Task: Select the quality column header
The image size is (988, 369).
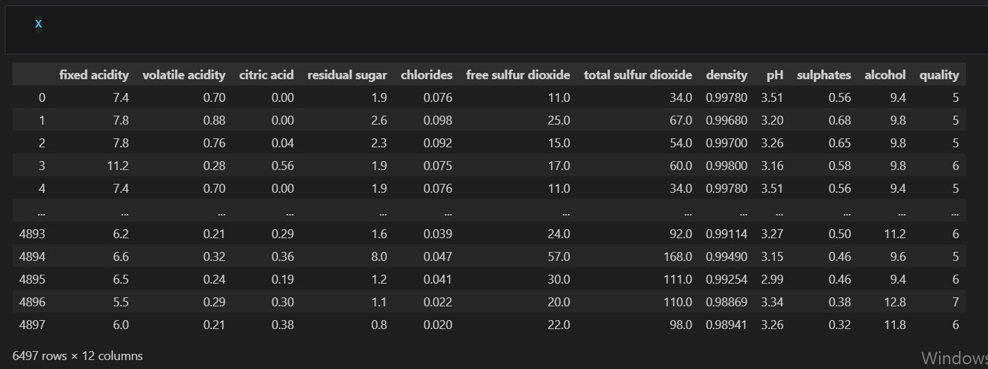Action: (x=939, y=75)
